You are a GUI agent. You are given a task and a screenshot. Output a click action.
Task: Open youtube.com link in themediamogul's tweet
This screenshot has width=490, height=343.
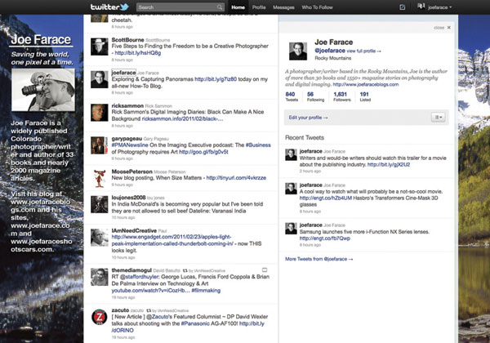point(150,291)
